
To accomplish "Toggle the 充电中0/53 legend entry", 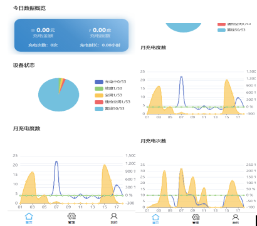I will (110, 82).
